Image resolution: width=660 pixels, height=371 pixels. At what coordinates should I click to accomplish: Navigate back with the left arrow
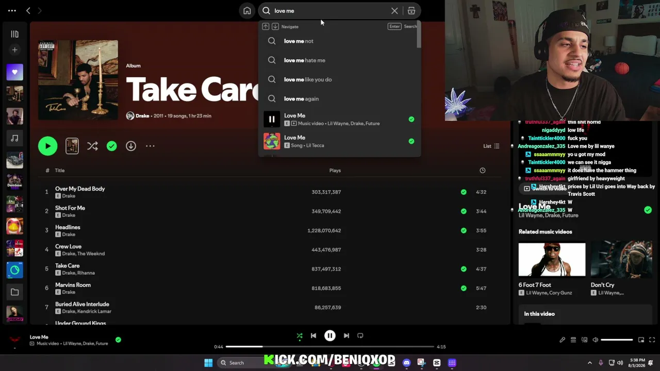tap(28, 11)
